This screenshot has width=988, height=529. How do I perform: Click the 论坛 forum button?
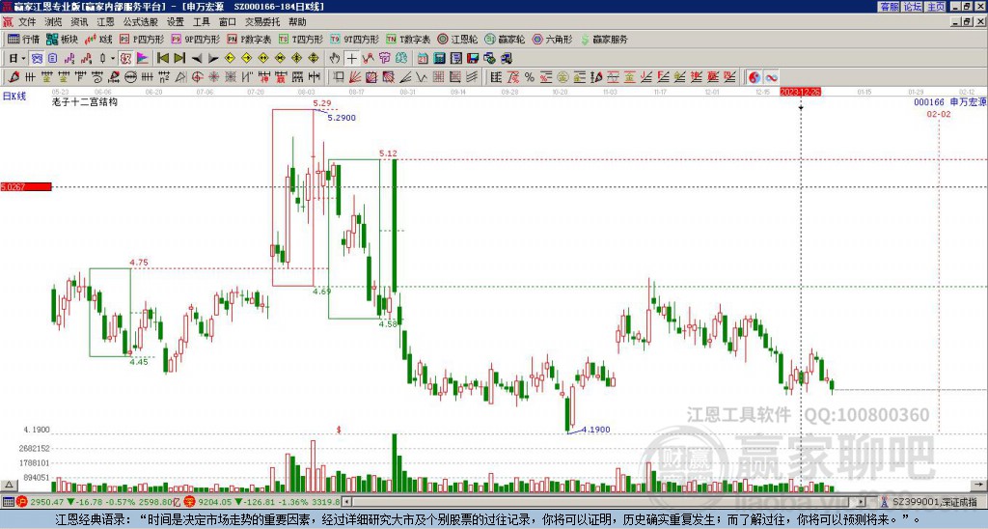point(913,7)
